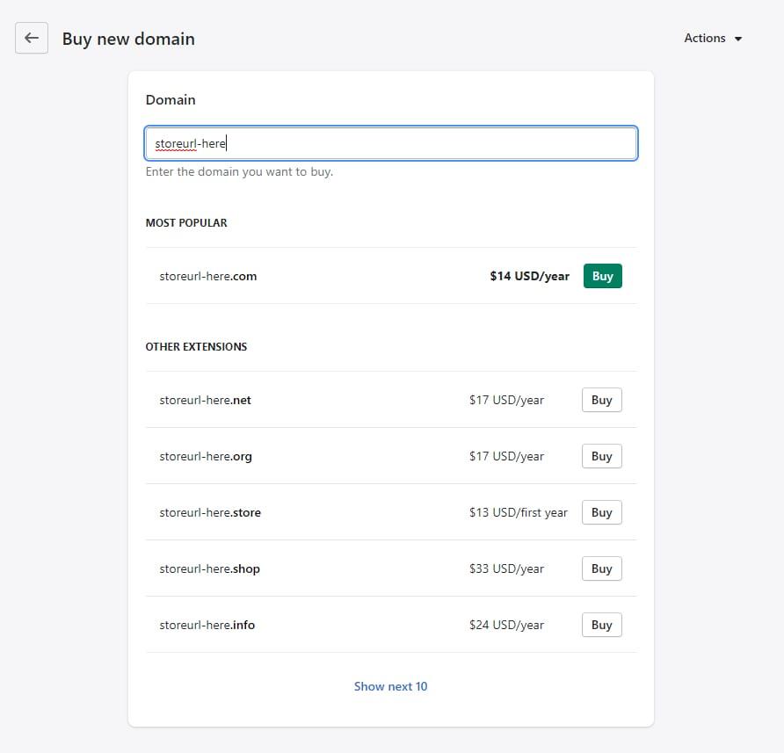Click the OTHER EXTENSIONS section heading

click(x=196, y=347)
